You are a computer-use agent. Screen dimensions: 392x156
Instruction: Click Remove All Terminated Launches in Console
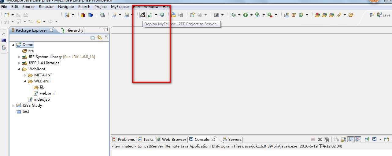327,139
